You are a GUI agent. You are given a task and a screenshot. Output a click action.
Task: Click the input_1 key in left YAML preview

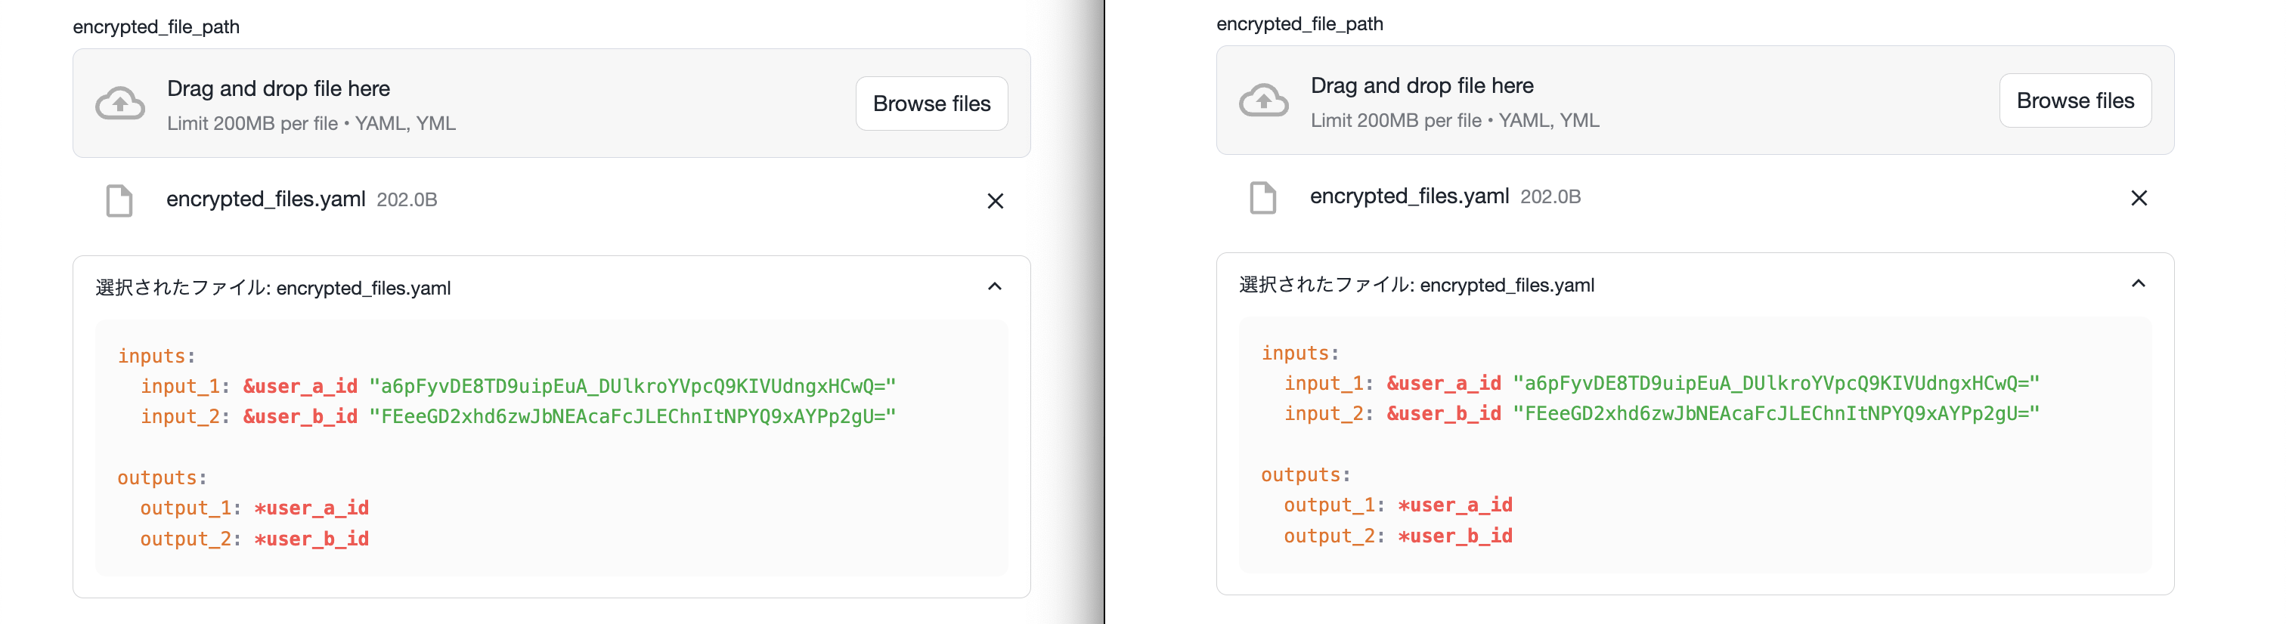pos(179,387)
